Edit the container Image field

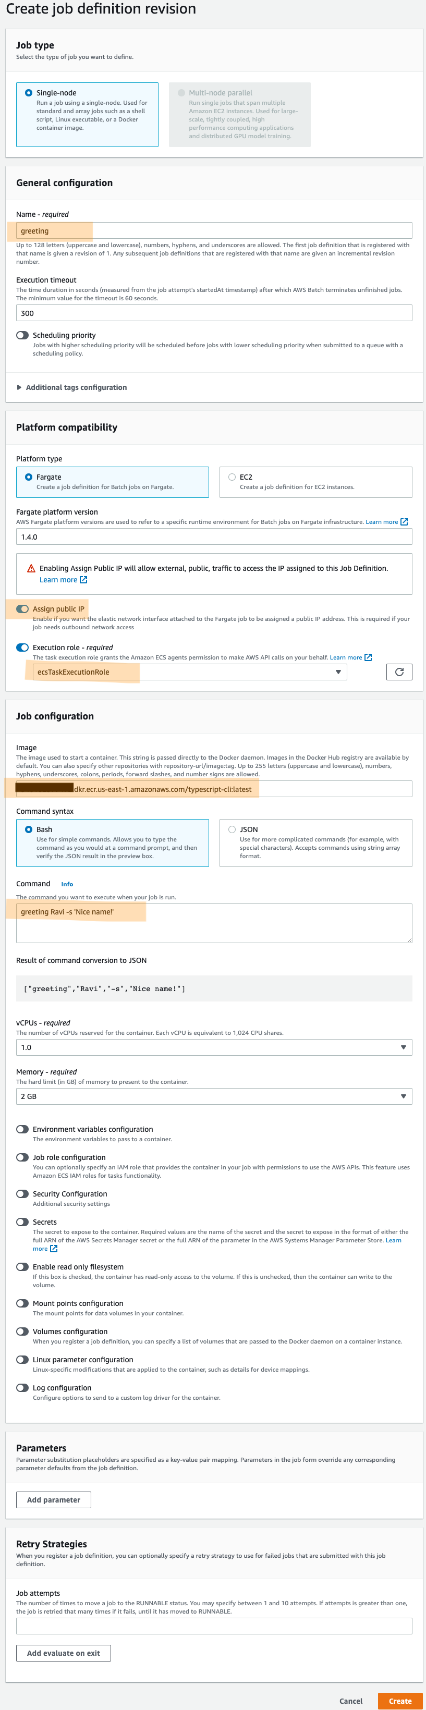[214, 789]
